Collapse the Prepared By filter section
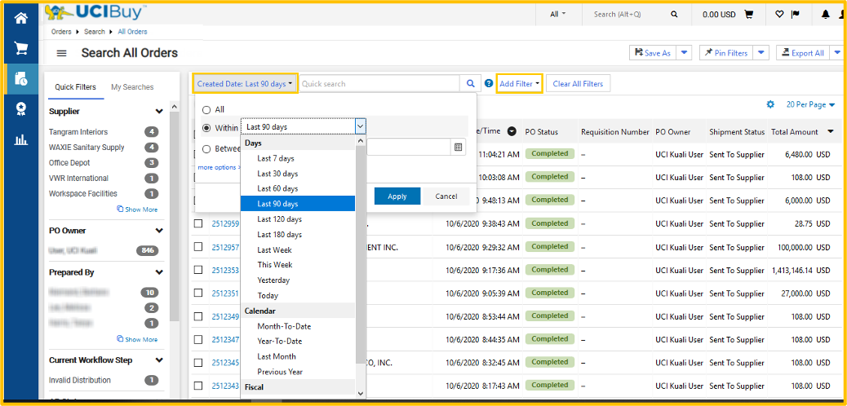The height and width of the screenshot is (406, 847). (x=159, y=272)
